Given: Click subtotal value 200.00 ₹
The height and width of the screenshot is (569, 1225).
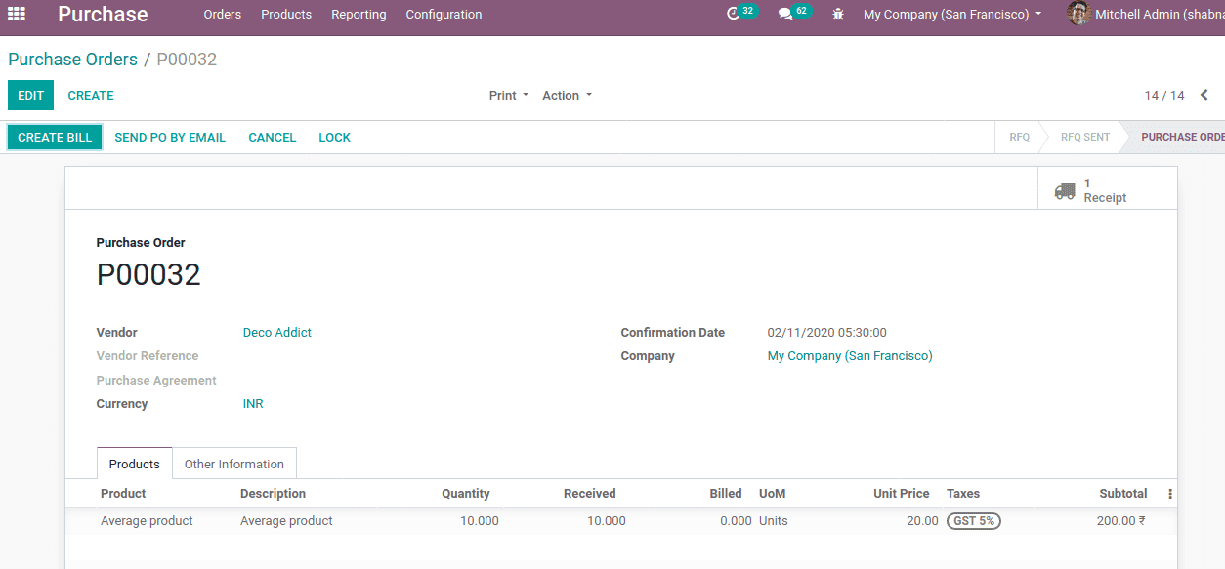Looking at the screenshot, I should (x=1121, y=521).
